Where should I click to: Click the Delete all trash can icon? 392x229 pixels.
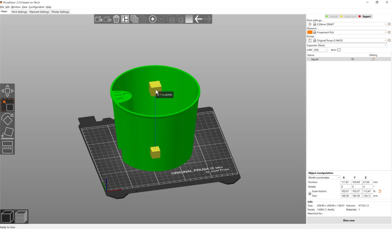[x=116, y=19]
